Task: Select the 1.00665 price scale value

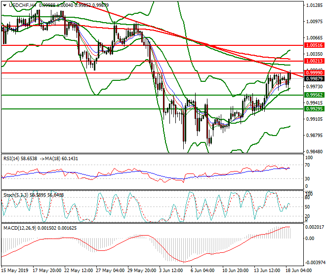Action: 315,38
